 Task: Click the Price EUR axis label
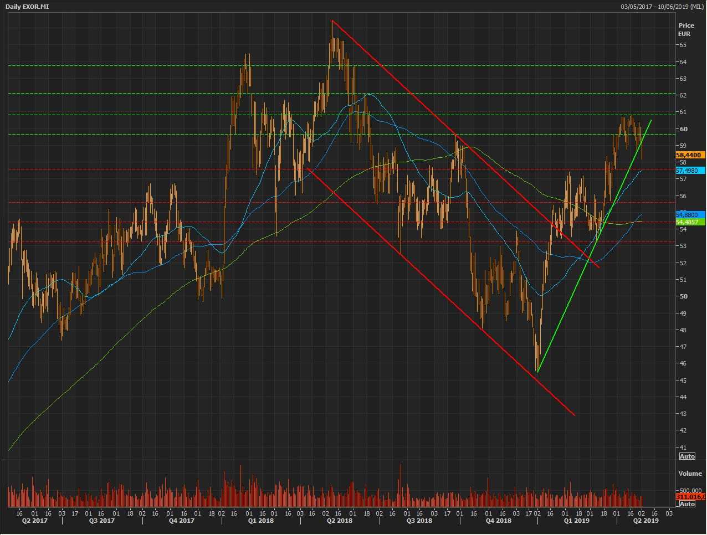click(686, 29)
